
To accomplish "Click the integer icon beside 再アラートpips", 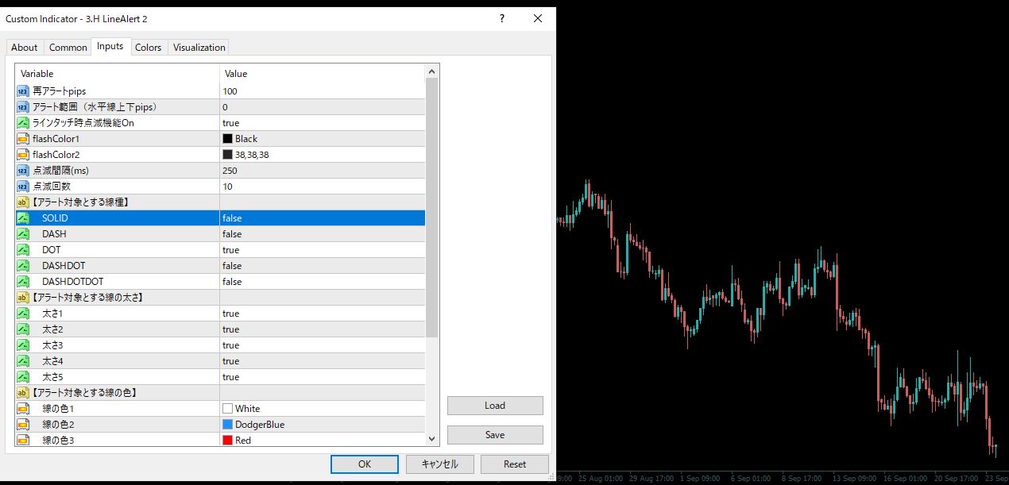I will 23,91.
